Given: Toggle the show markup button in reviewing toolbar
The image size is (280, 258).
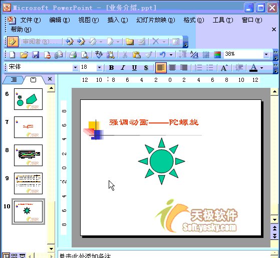Looking at the screenshot, I should click(13, 42).
